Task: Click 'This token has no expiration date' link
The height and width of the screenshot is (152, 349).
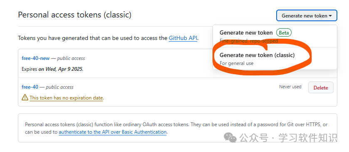Action: click(66, 98)
